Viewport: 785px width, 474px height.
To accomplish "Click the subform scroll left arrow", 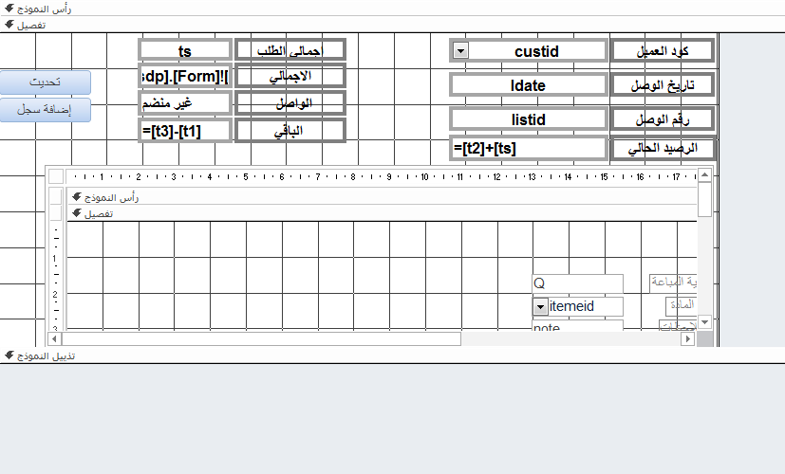I will point(54,339).
